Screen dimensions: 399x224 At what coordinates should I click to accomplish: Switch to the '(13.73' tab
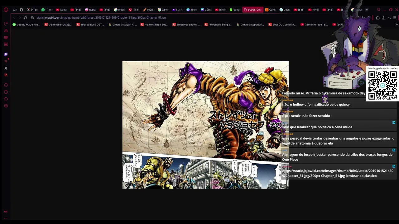click(177, 10)
